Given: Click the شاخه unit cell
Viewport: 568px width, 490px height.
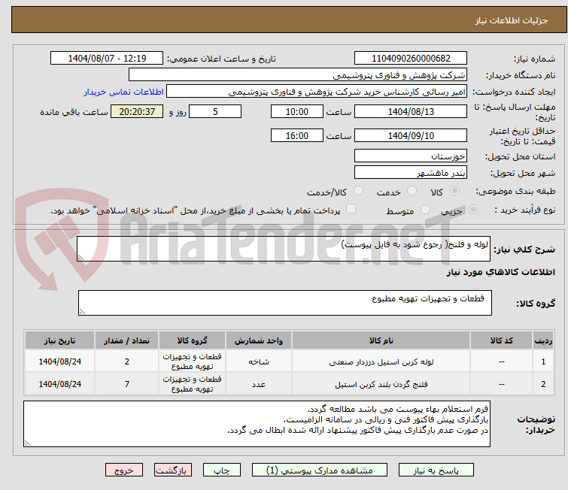Looking at the screenshot, I should [259, 361].
